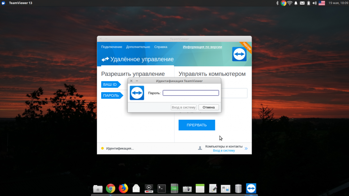Viewport: 349px width, 196px height.
Task: Switch keyboard layout via US flag indicator
Action: 322,3
